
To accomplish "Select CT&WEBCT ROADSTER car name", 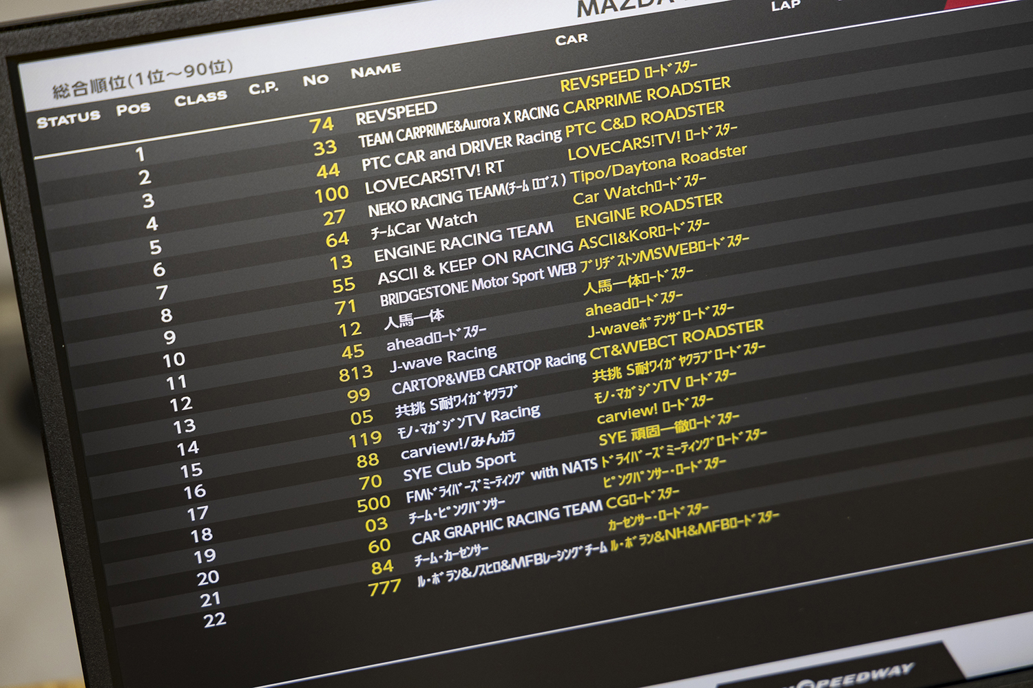I will coord(677,340).
